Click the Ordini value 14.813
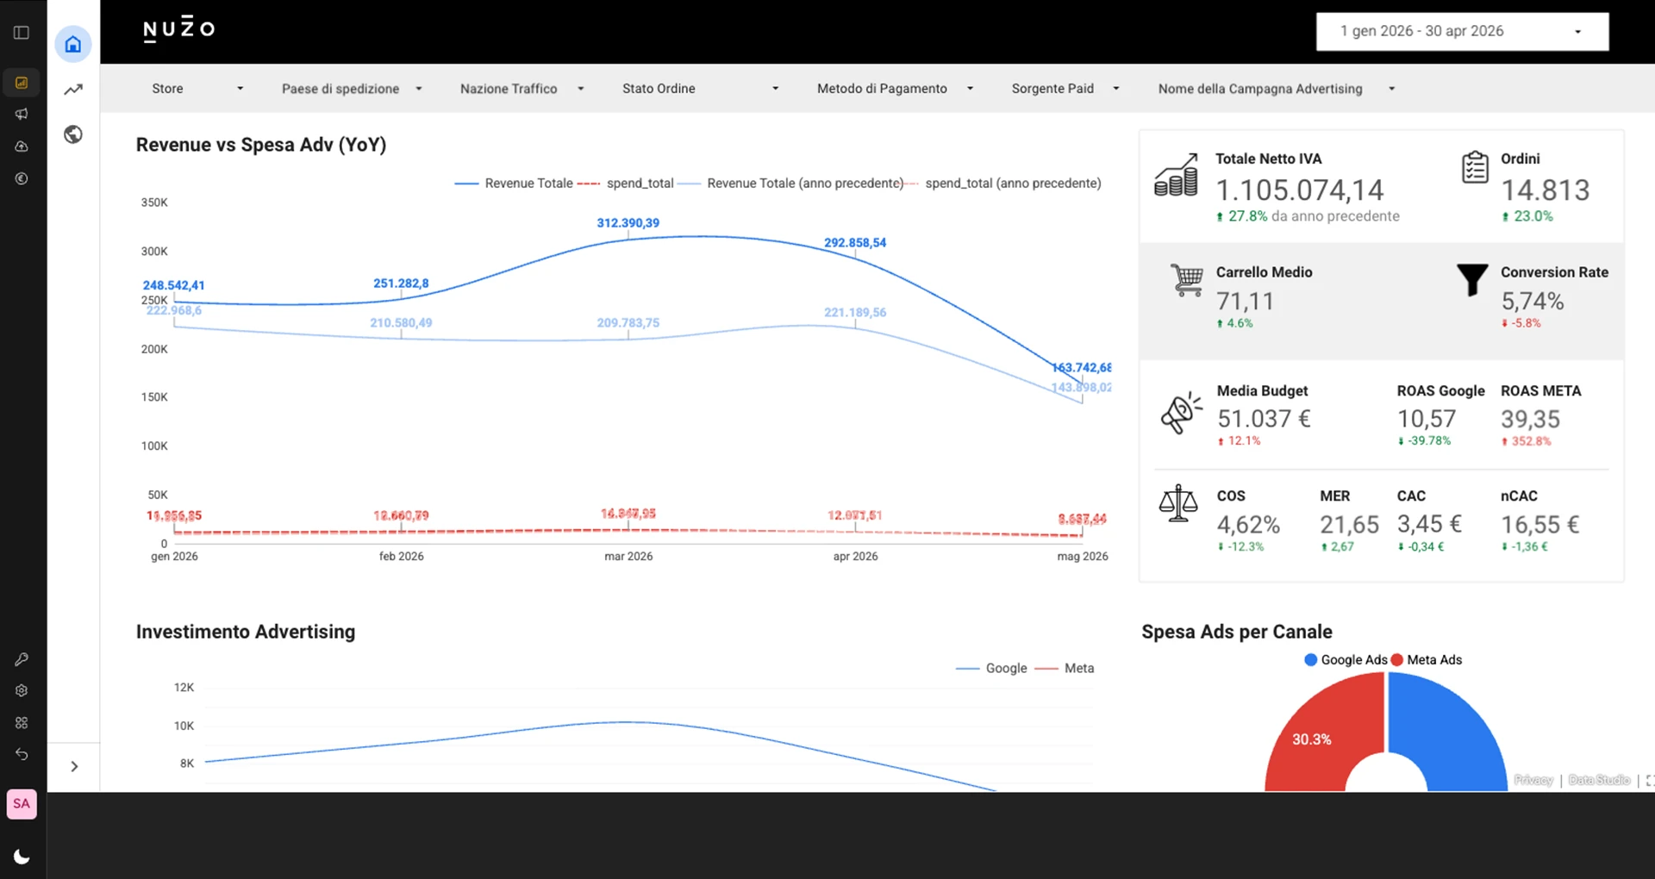This screenshot has width=1655, height=879. coord(1546,190)
